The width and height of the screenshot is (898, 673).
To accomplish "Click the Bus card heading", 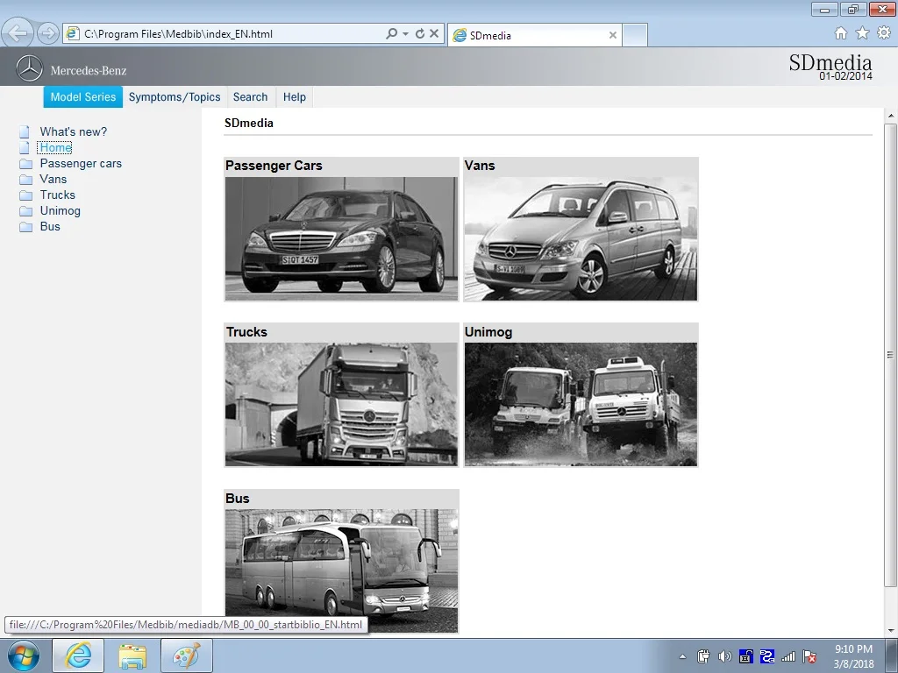I will coord(237,499).
